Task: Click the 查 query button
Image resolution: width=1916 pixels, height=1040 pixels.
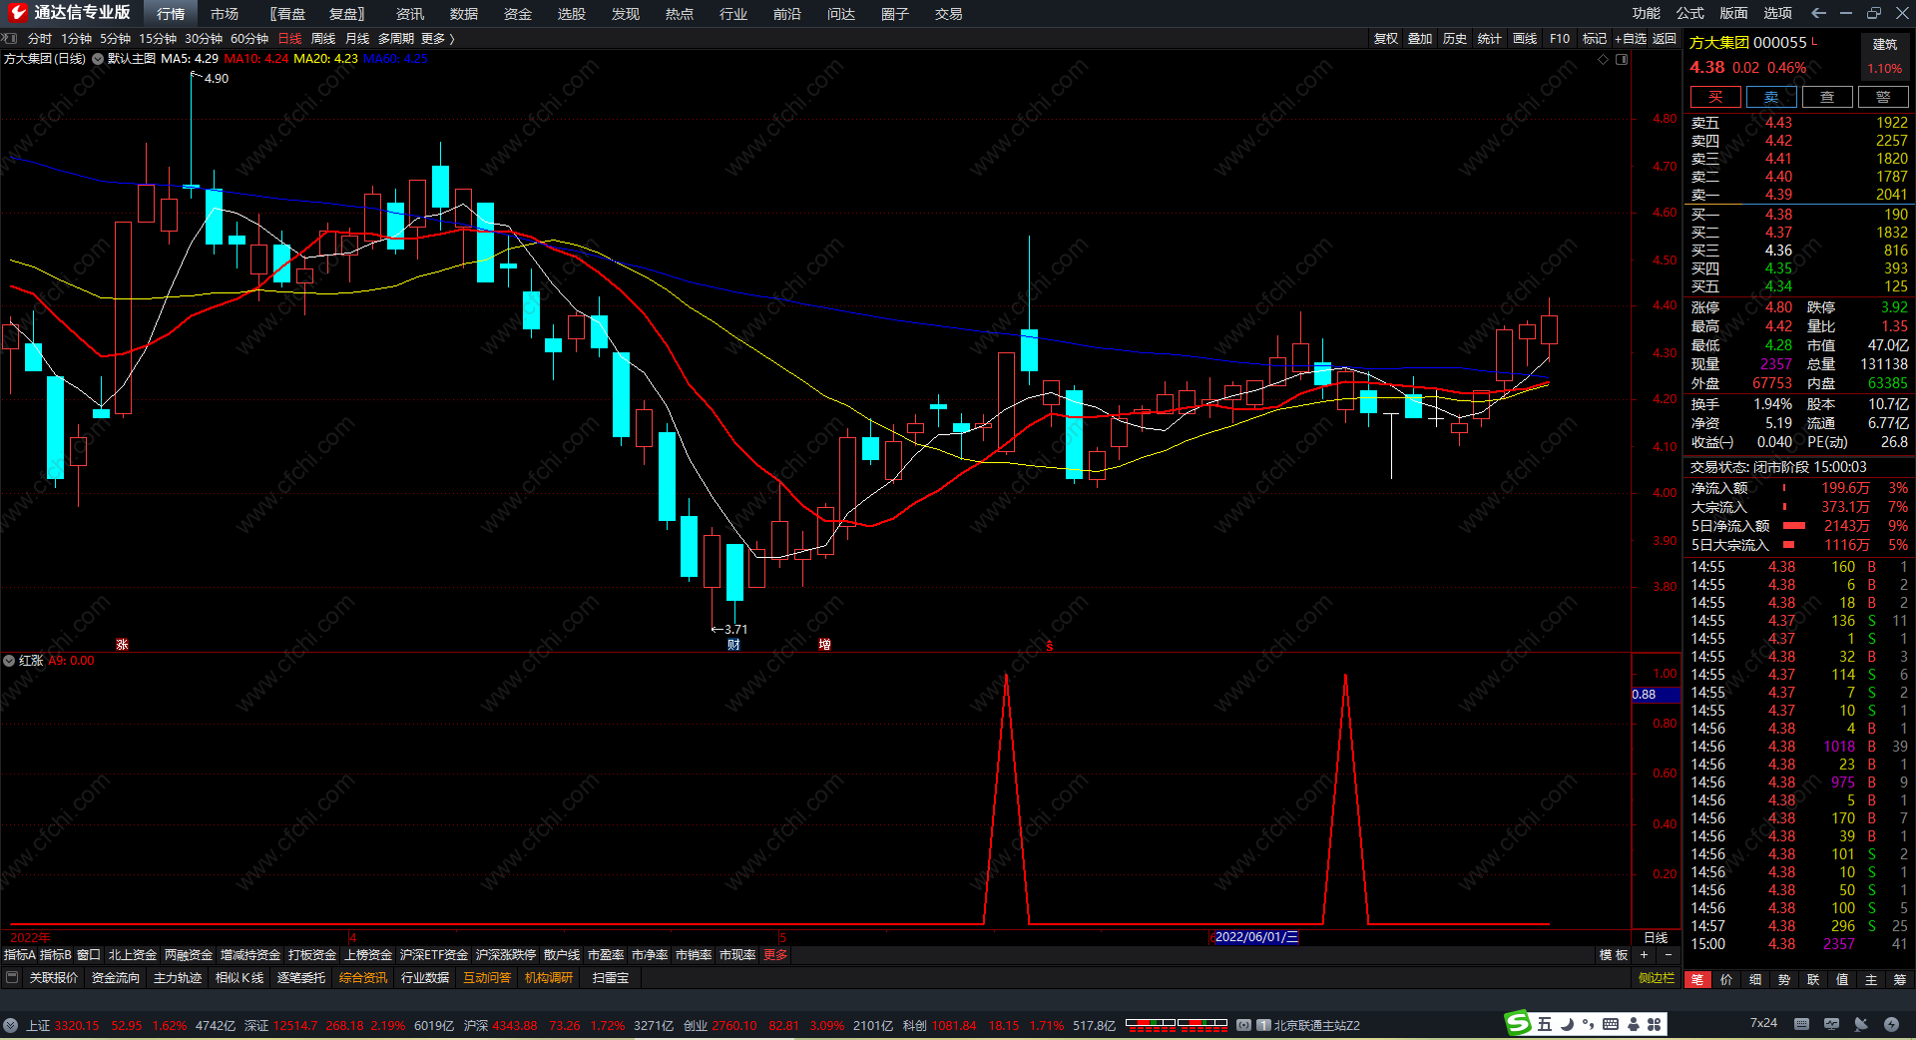Action: [x=1827, y=97]
